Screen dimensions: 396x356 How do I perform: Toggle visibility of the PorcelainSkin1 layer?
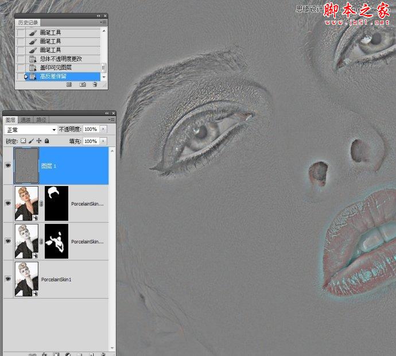[8, 278]
